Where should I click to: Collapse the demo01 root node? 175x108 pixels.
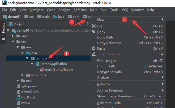(8, 31)
